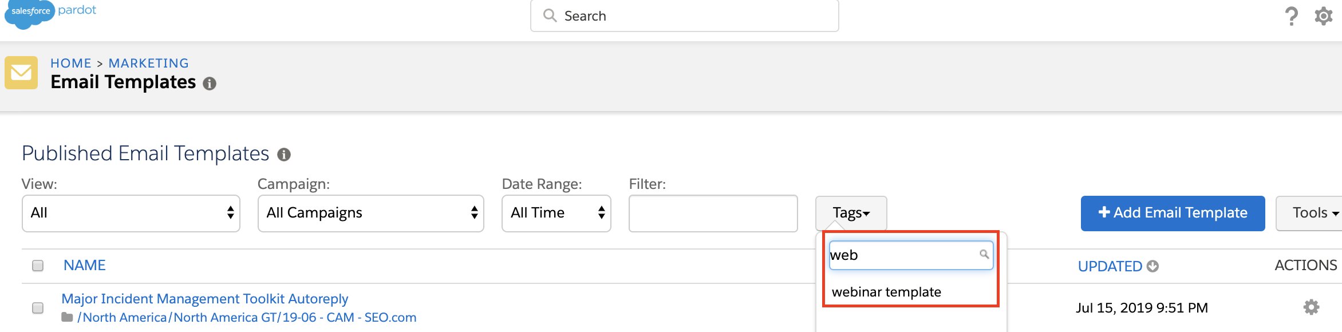Click info icon beside Published Email Templates
Screen dimensions: 1342x332
tap(284, 155)
